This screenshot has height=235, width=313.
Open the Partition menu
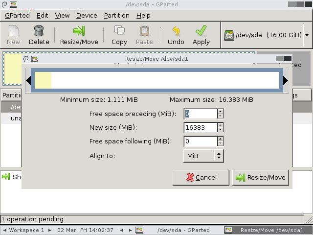click(117, 15)
